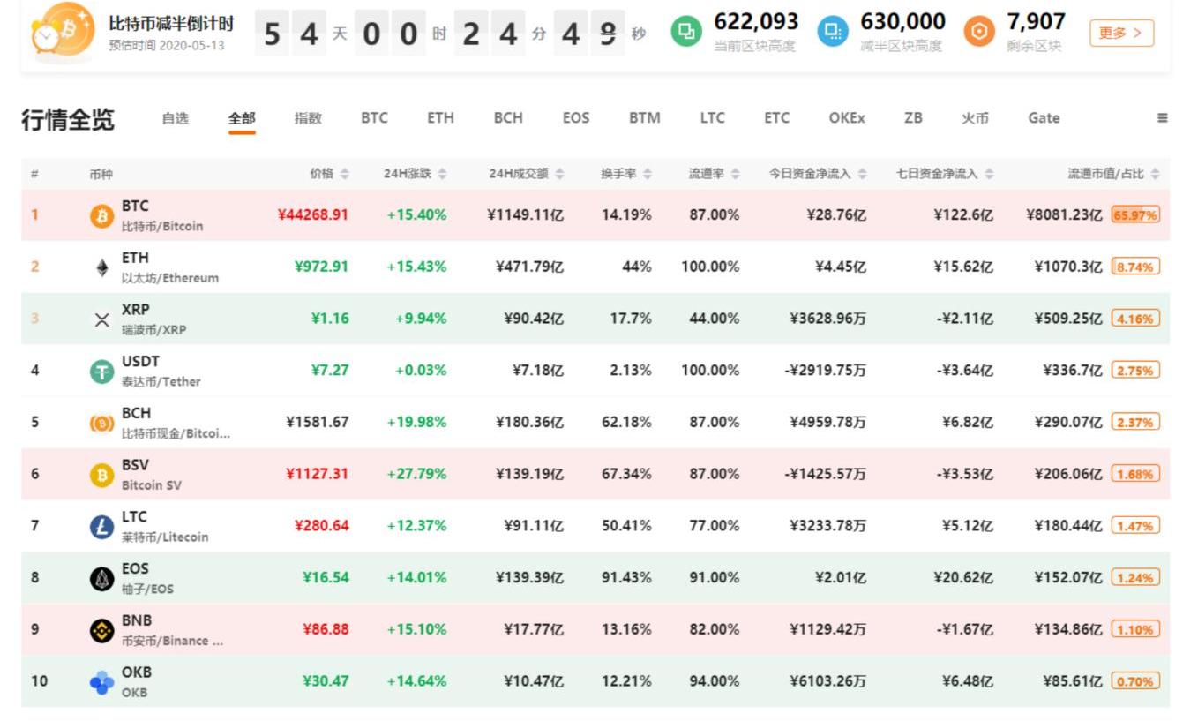Switch to the 自选 tab

pos(175,118)
